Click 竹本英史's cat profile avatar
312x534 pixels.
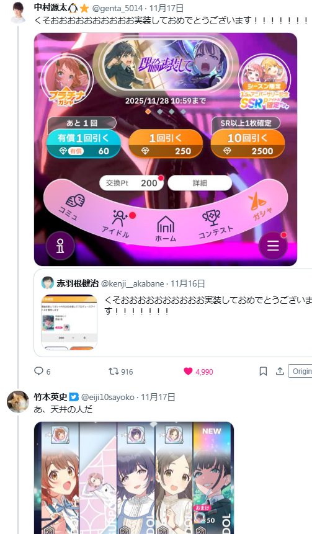[18, 401]
